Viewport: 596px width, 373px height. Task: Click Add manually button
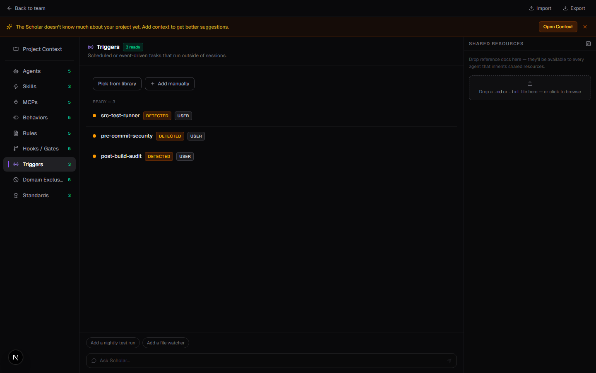click(x=170, y=84)
